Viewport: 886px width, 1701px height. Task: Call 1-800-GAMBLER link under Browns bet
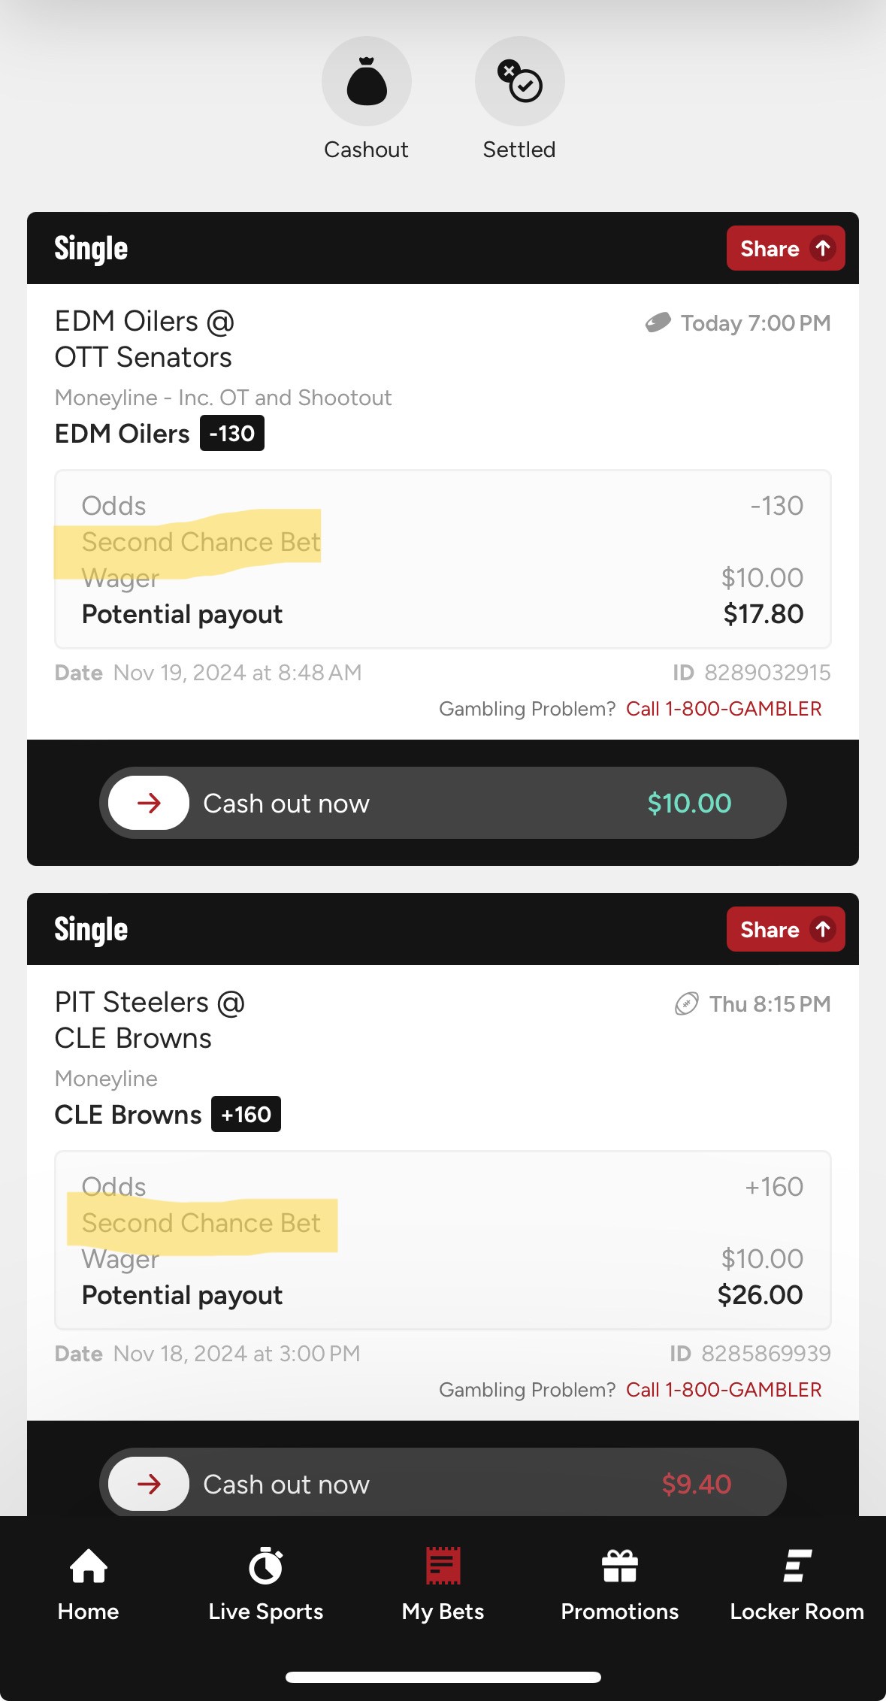coord(723,1390)
